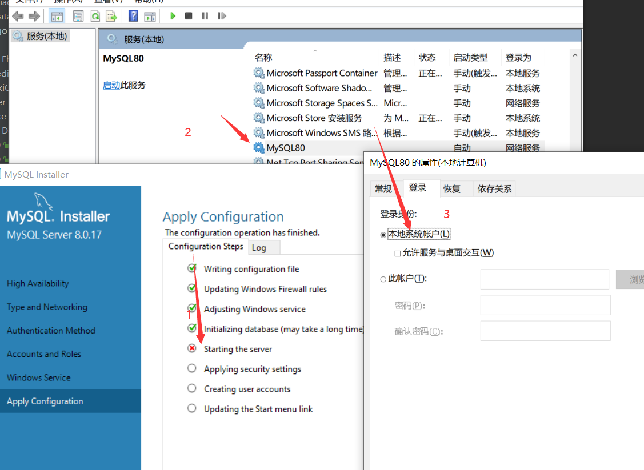
Task: Select Apply Configuration sidebar step
Action: (x=70, y=401)
